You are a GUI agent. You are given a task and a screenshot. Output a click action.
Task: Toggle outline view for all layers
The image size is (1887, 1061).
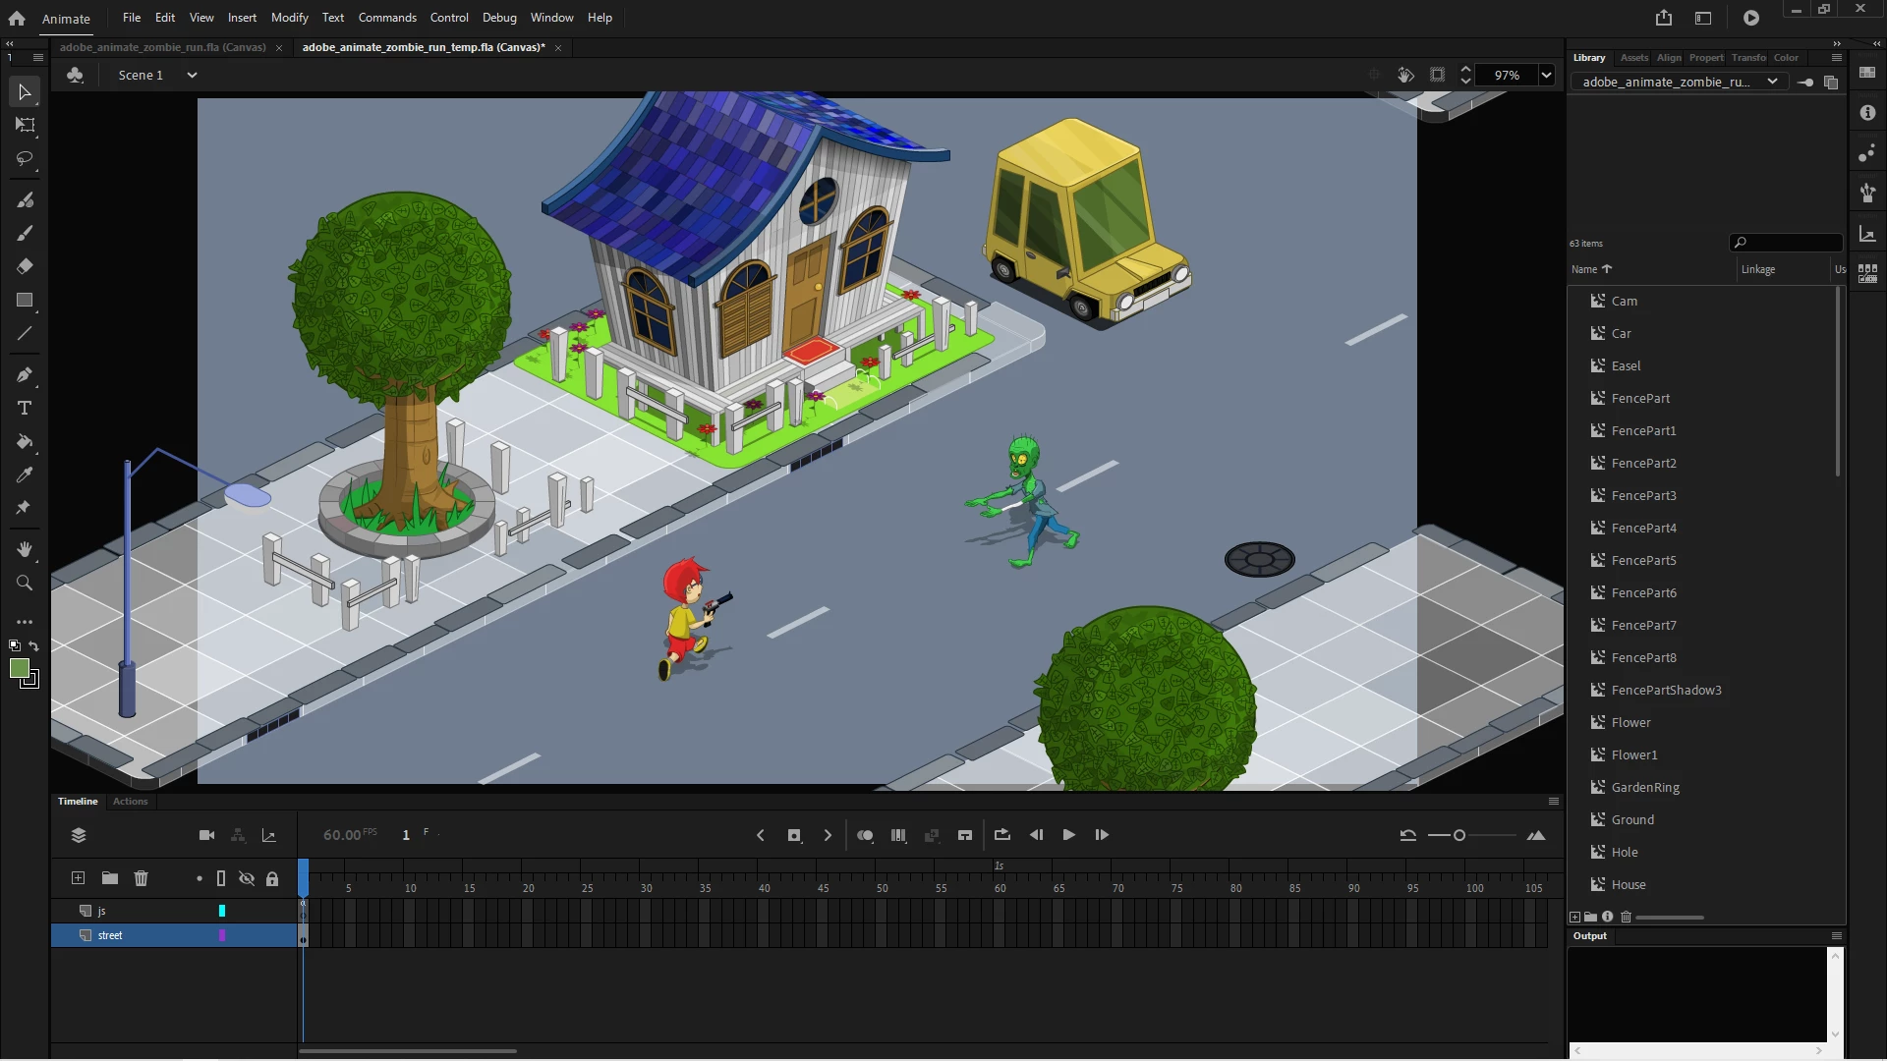pyautogui.click(x=221, y=878)
